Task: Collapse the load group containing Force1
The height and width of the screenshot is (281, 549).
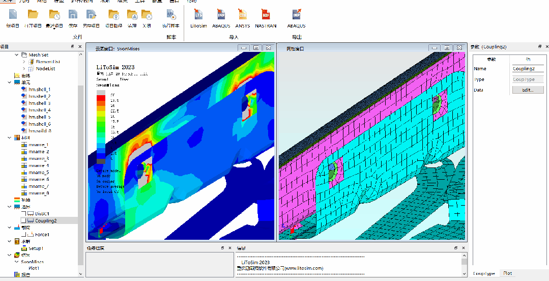Action: coord(10,228)
